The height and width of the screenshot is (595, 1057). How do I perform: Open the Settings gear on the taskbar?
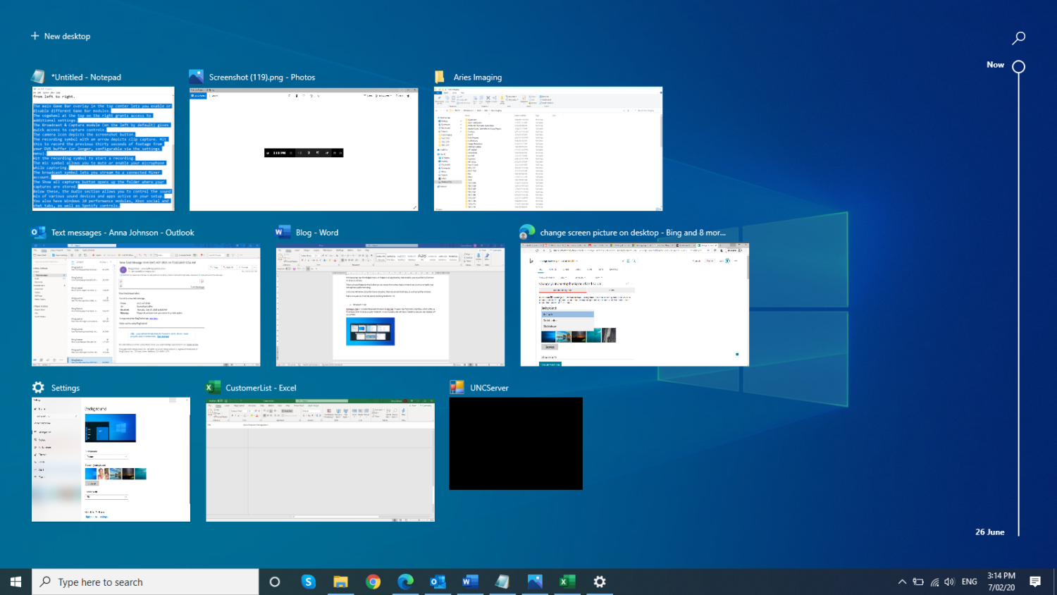[x=599, y=582]
